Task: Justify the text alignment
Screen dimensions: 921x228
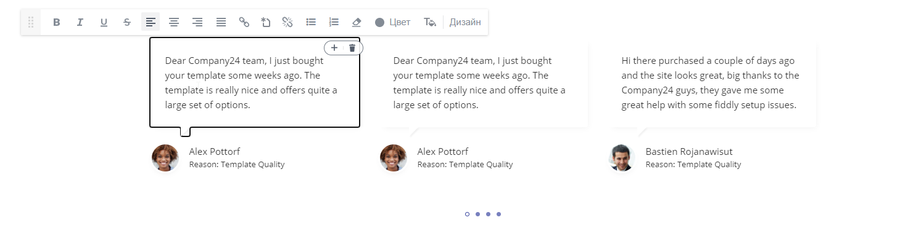Action: (x=221, y=22)
